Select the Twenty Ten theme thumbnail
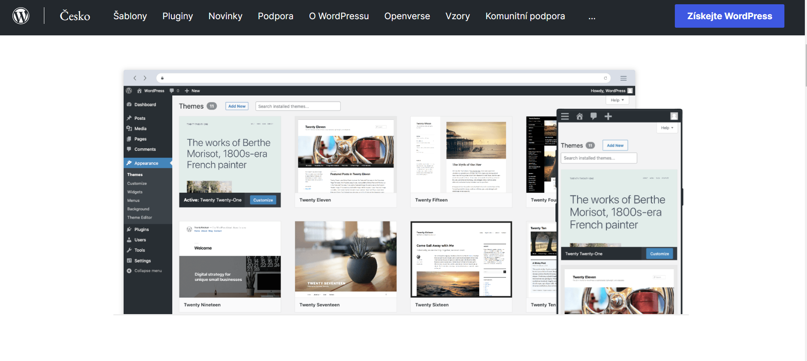807x361 pixels. coord(541,260)
